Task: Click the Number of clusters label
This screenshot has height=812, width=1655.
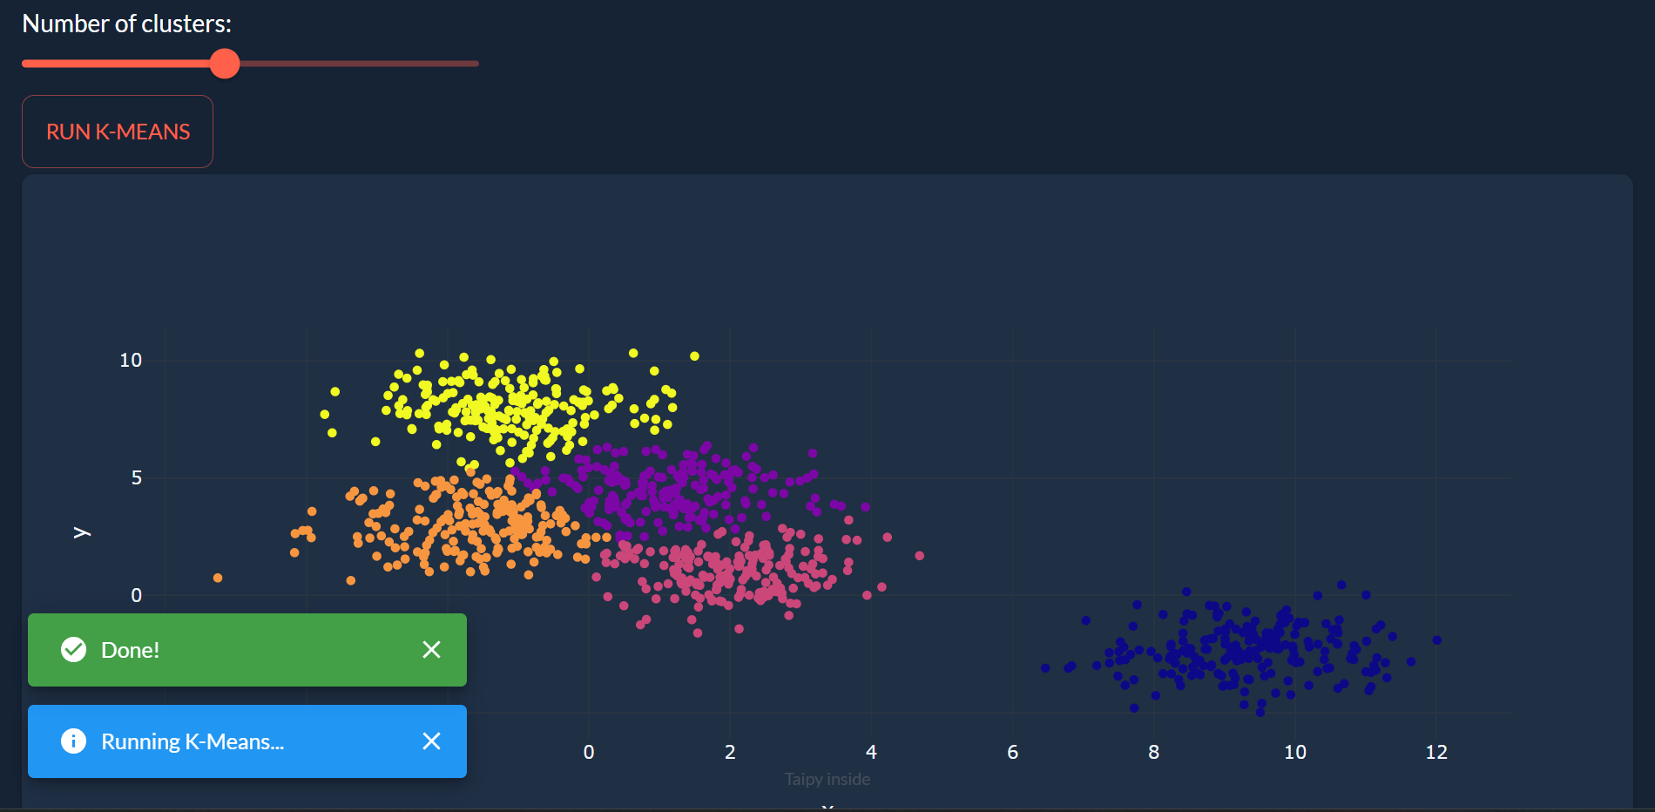Action: (x=127, y=24)
